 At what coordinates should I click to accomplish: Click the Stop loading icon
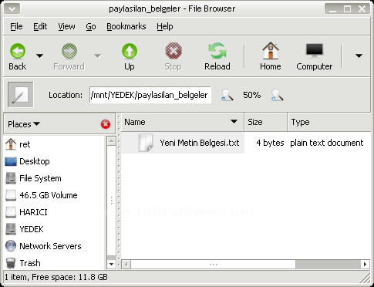tap(174, 51)
